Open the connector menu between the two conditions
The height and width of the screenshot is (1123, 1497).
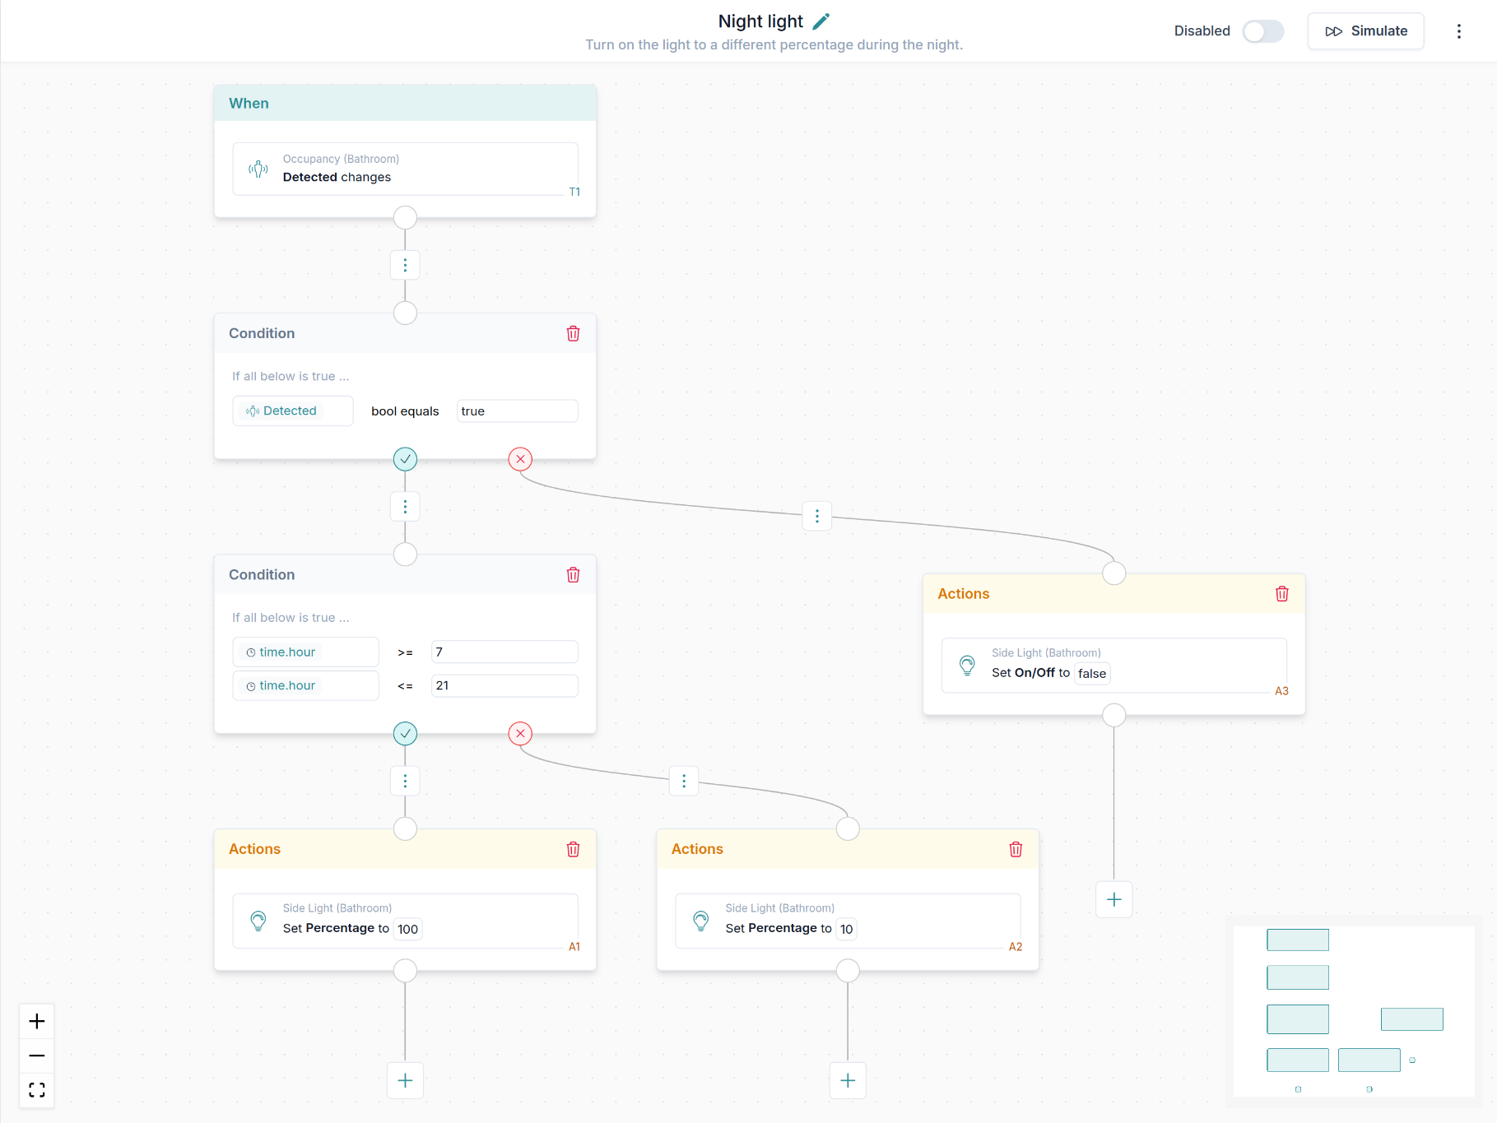pos(405,507)
